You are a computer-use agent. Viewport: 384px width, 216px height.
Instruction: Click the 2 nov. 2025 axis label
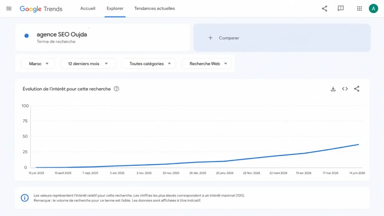click(x=144, y=173)
